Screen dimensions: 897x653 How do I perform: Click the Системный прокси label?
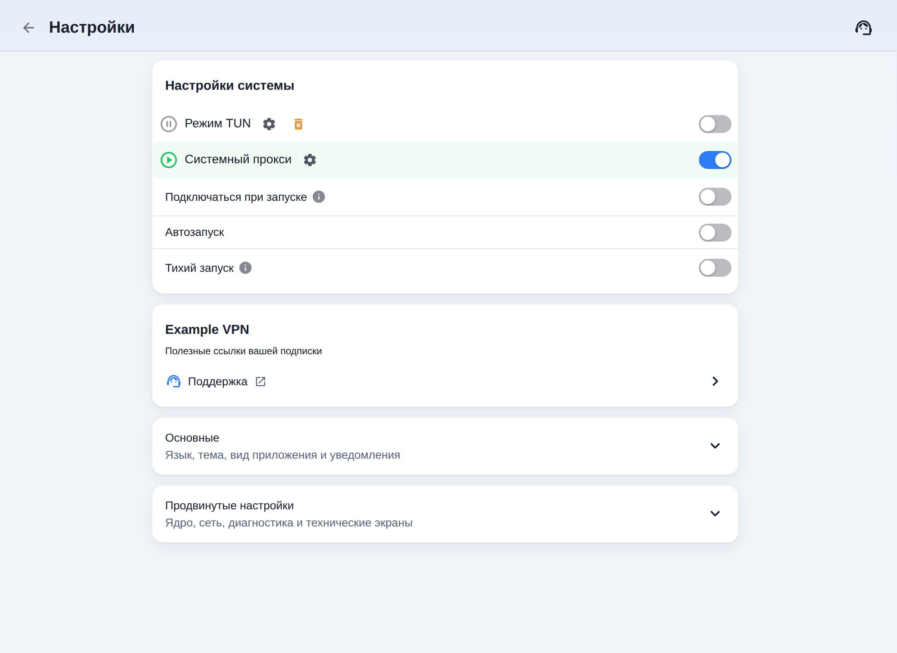238,159
